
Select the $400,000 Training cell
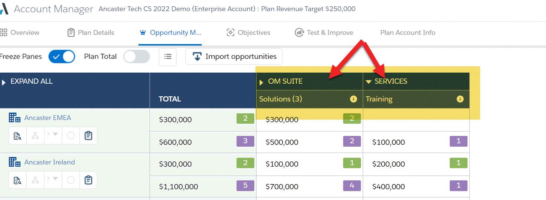coord(416,187)
